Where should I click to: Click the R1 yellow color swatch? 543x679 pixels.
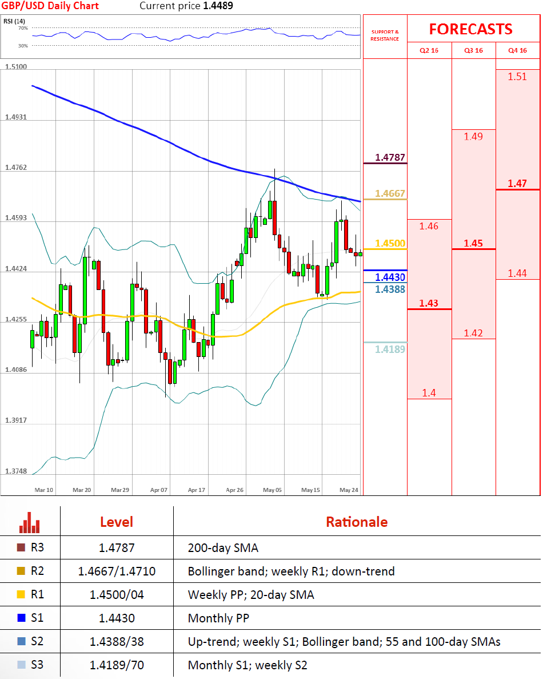point(21,594)
